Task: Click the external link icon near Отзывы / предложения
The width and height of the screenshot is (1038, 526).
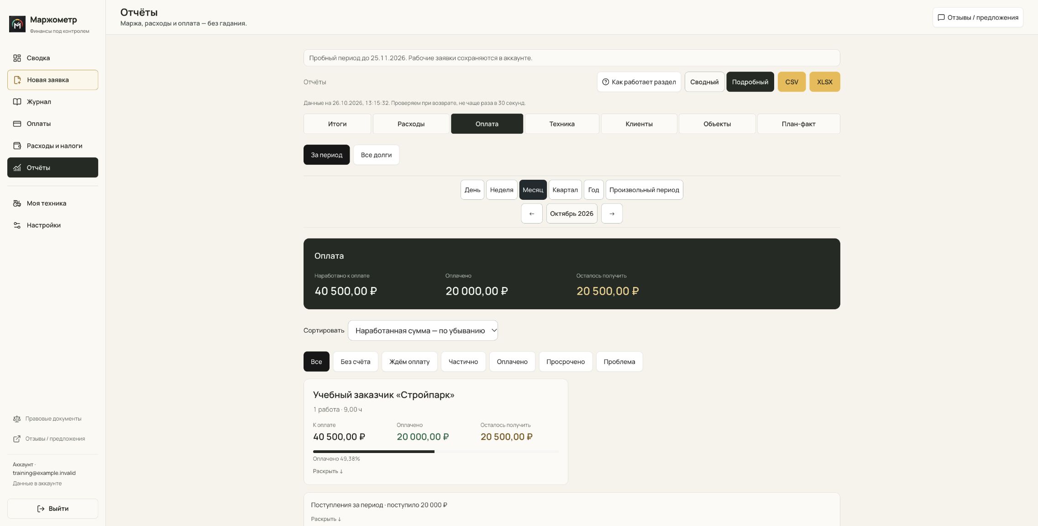Action: (17, 439)
